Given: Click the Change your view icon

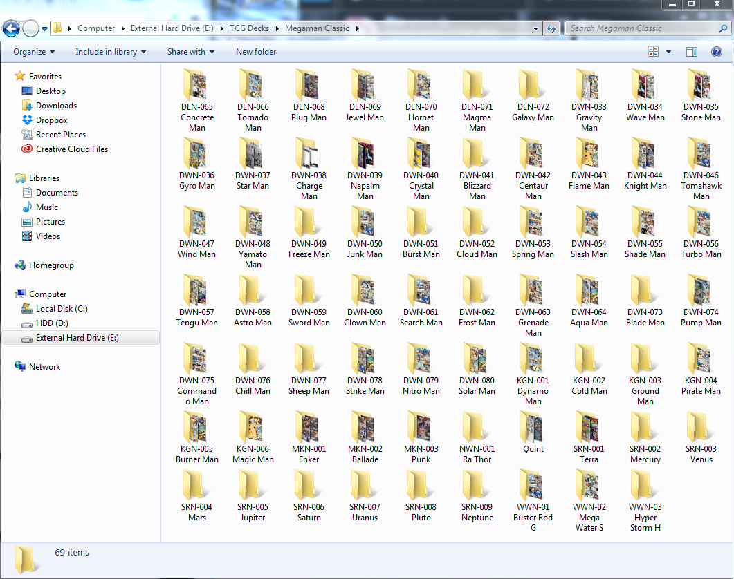Looking at the screenshot, I should 653,51.
